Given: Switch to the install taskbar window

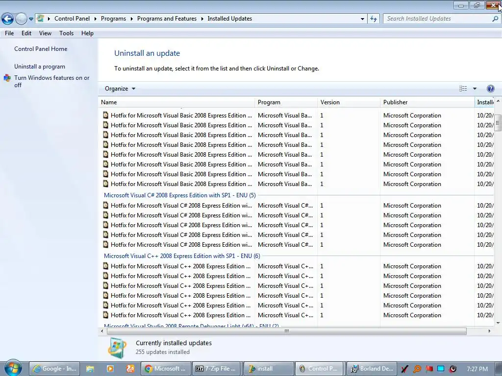Looking at the screenshot, I should [269, 369].
